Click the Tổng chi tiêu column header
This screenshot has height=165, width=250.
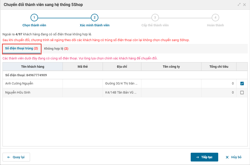[219, 67]
